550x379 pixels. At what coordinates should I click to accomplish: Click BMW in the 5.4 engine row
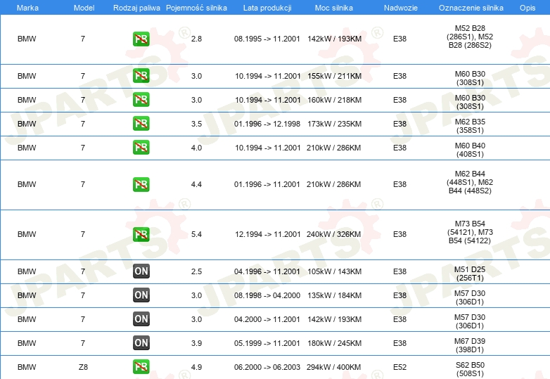27,234
